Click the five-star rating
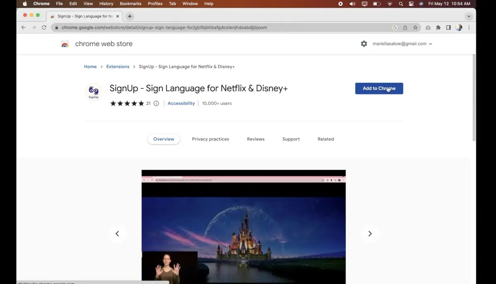 pyautogui.click(x=127, y=103)
